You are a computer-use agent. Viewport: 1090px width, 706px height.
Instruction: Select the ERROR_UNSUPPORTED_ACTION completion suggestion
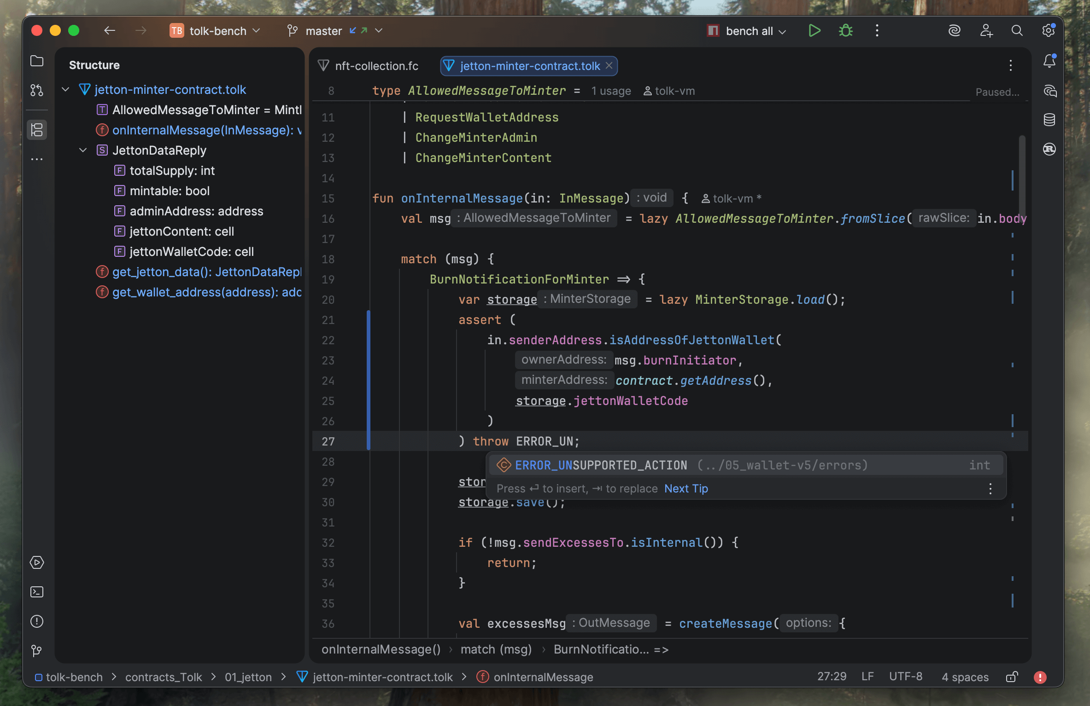coord(600,465)
